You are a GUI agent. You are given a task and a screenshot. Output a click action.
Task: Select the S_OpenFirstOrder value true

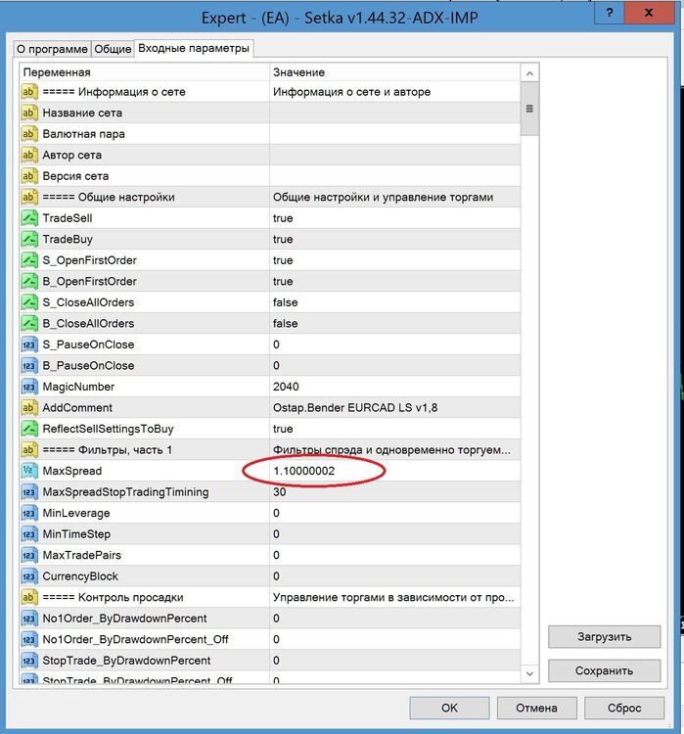[x=283, y=260]
